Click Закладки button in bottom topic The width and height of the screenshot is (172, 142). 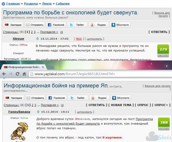click(x=14, y=98)
